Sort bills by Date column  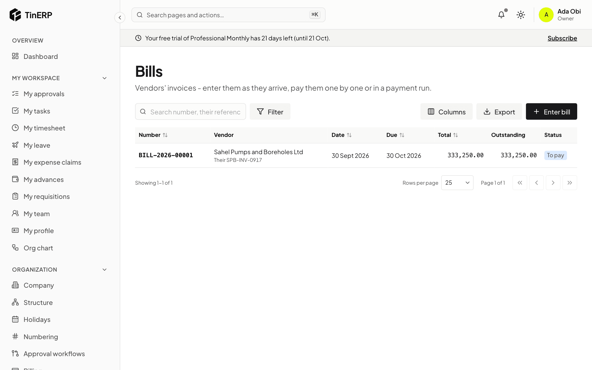click(x=342, y=135)
